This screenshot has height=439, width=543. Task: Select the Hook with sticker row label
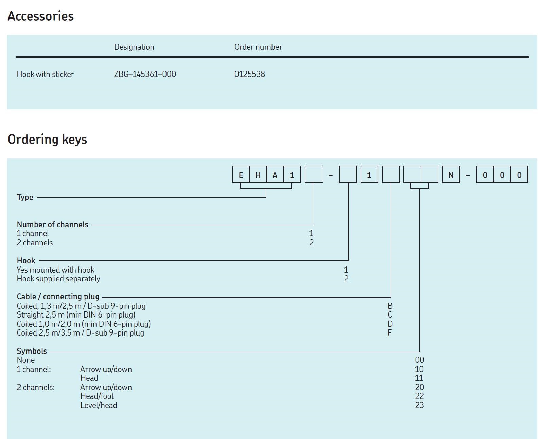pyautogui.click(x=45, y=74)
